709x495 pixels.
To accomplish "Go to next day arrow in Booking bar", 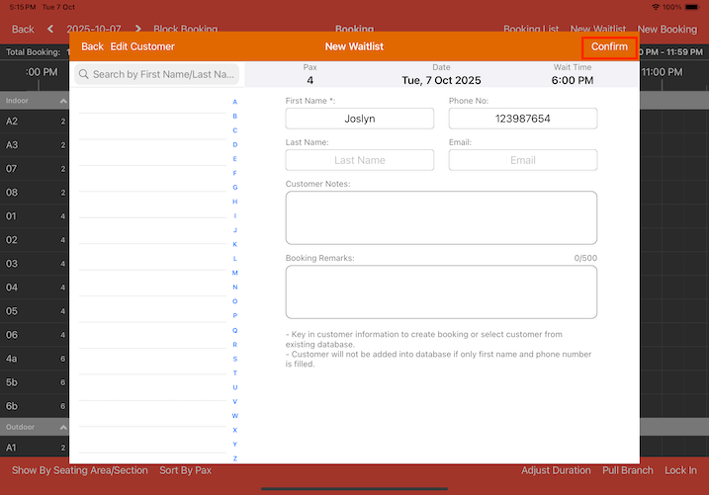I will [x=137, y=29].
